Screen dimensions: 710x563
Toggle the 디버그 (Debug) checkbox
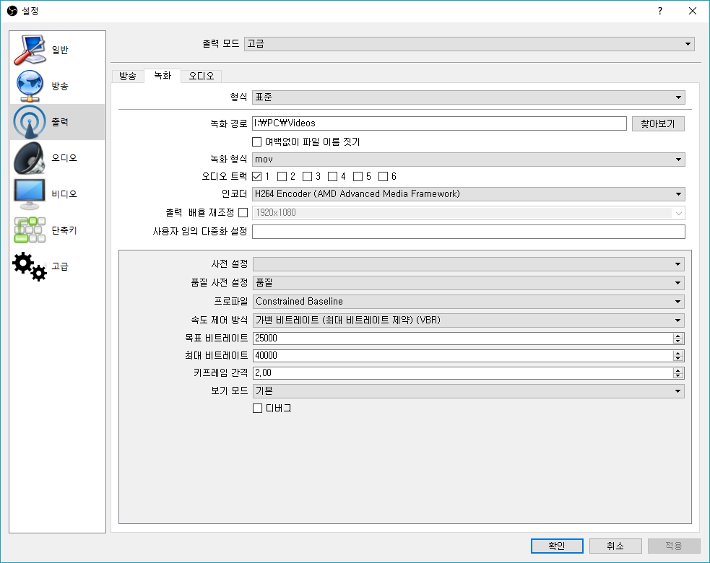pyautogui.click(x=256, y=408)
